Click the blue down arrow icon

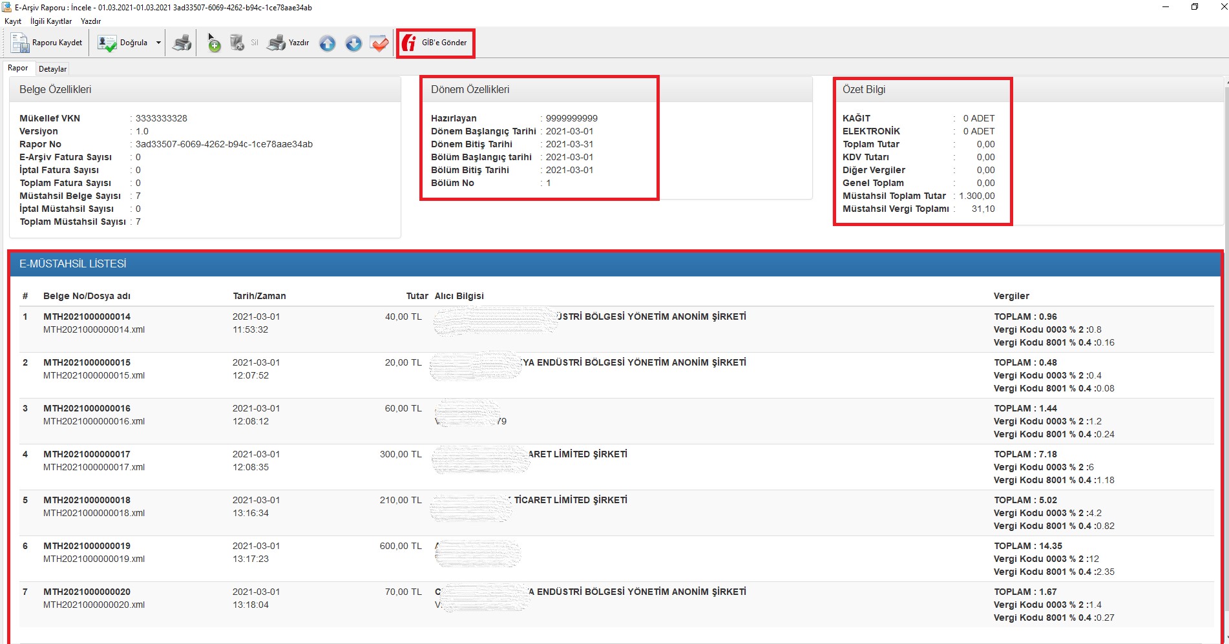[353, 43]
